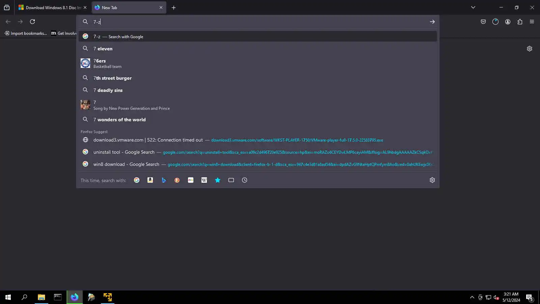Viewport: 540px width, 304px height.
Task: Select the '7th street burger' suggestion
Action: click(258, 78)
